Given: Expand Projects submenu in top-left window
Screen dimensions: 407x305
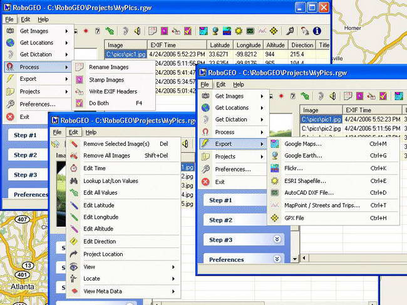Looking at the screenshot, I should (x=67, y=91).
